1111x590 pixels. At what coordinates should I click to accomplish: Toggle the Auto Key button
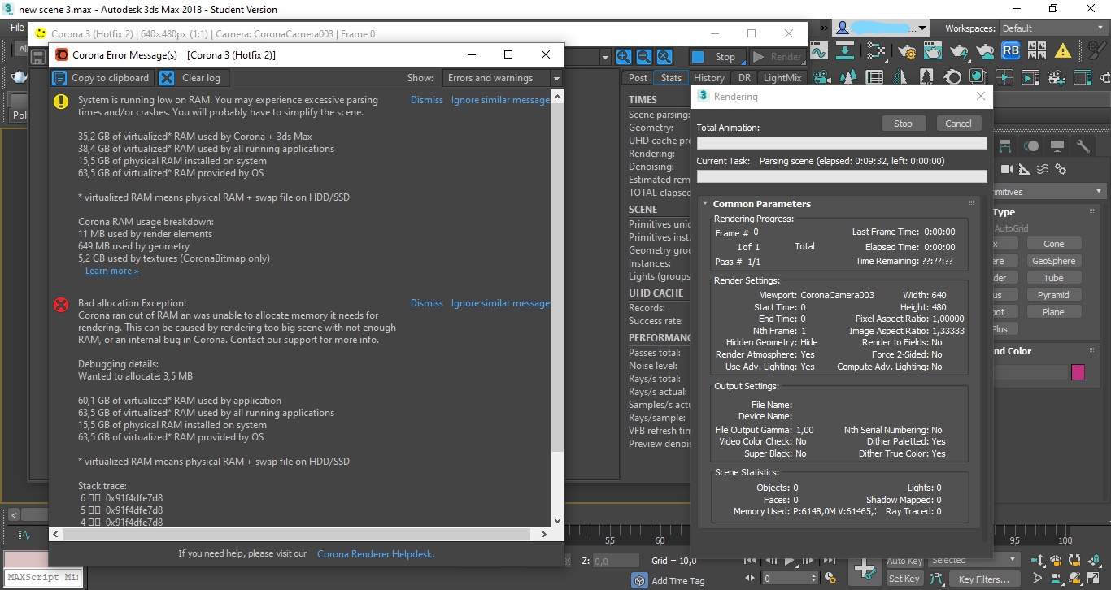[x=904, y=561]
